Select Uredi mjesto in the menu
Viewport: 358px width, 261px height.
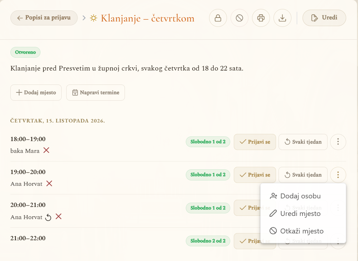pyautogui.click(x=303, y=213)
